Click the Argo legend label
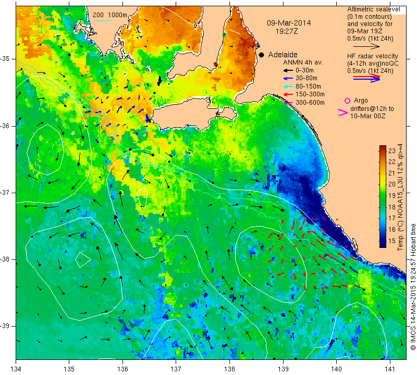 (x=361, y=101)
